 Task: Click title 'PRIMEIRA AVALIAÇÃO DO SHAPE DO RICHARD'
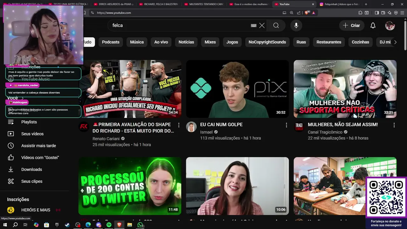pyautogui.click(x=133, y=128)
